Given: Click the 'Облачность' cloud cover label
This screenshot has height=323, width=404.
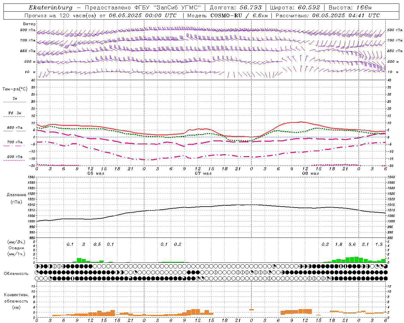Looking at the screenshot, I should pos(16,273).
